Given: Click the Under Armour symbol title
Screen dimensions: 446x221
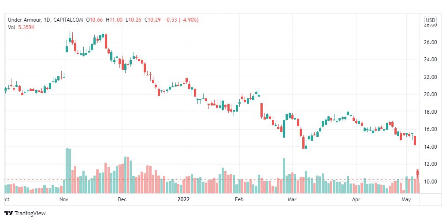Looking at the screenshot, I should tap(25, 20).
